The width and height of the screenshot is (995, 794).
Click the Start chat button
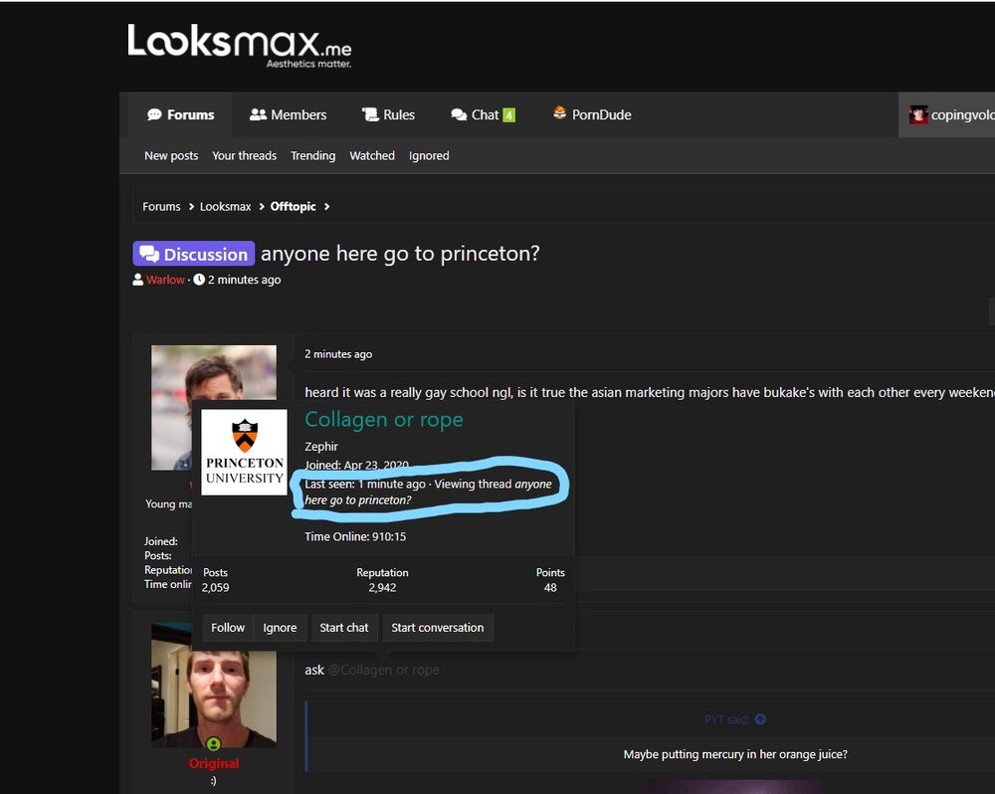pos(344,628)
